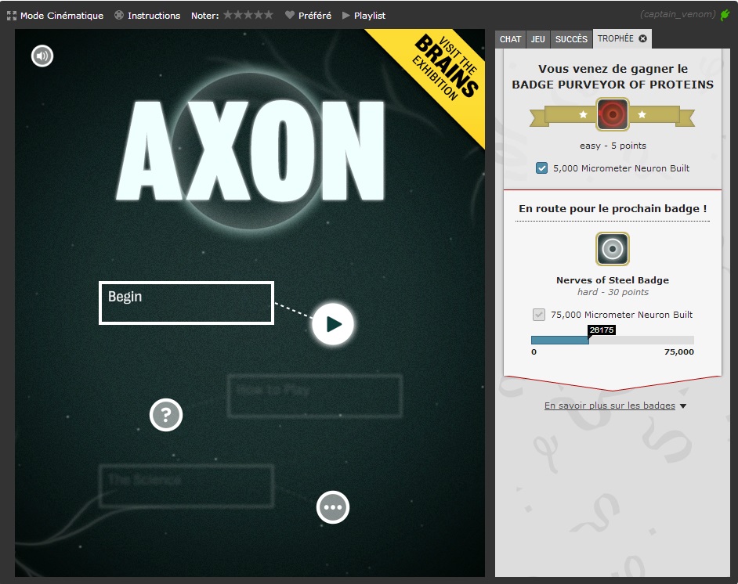738x584 pixels.
Task: Click the question mark help circle
Action: (166, 415)
